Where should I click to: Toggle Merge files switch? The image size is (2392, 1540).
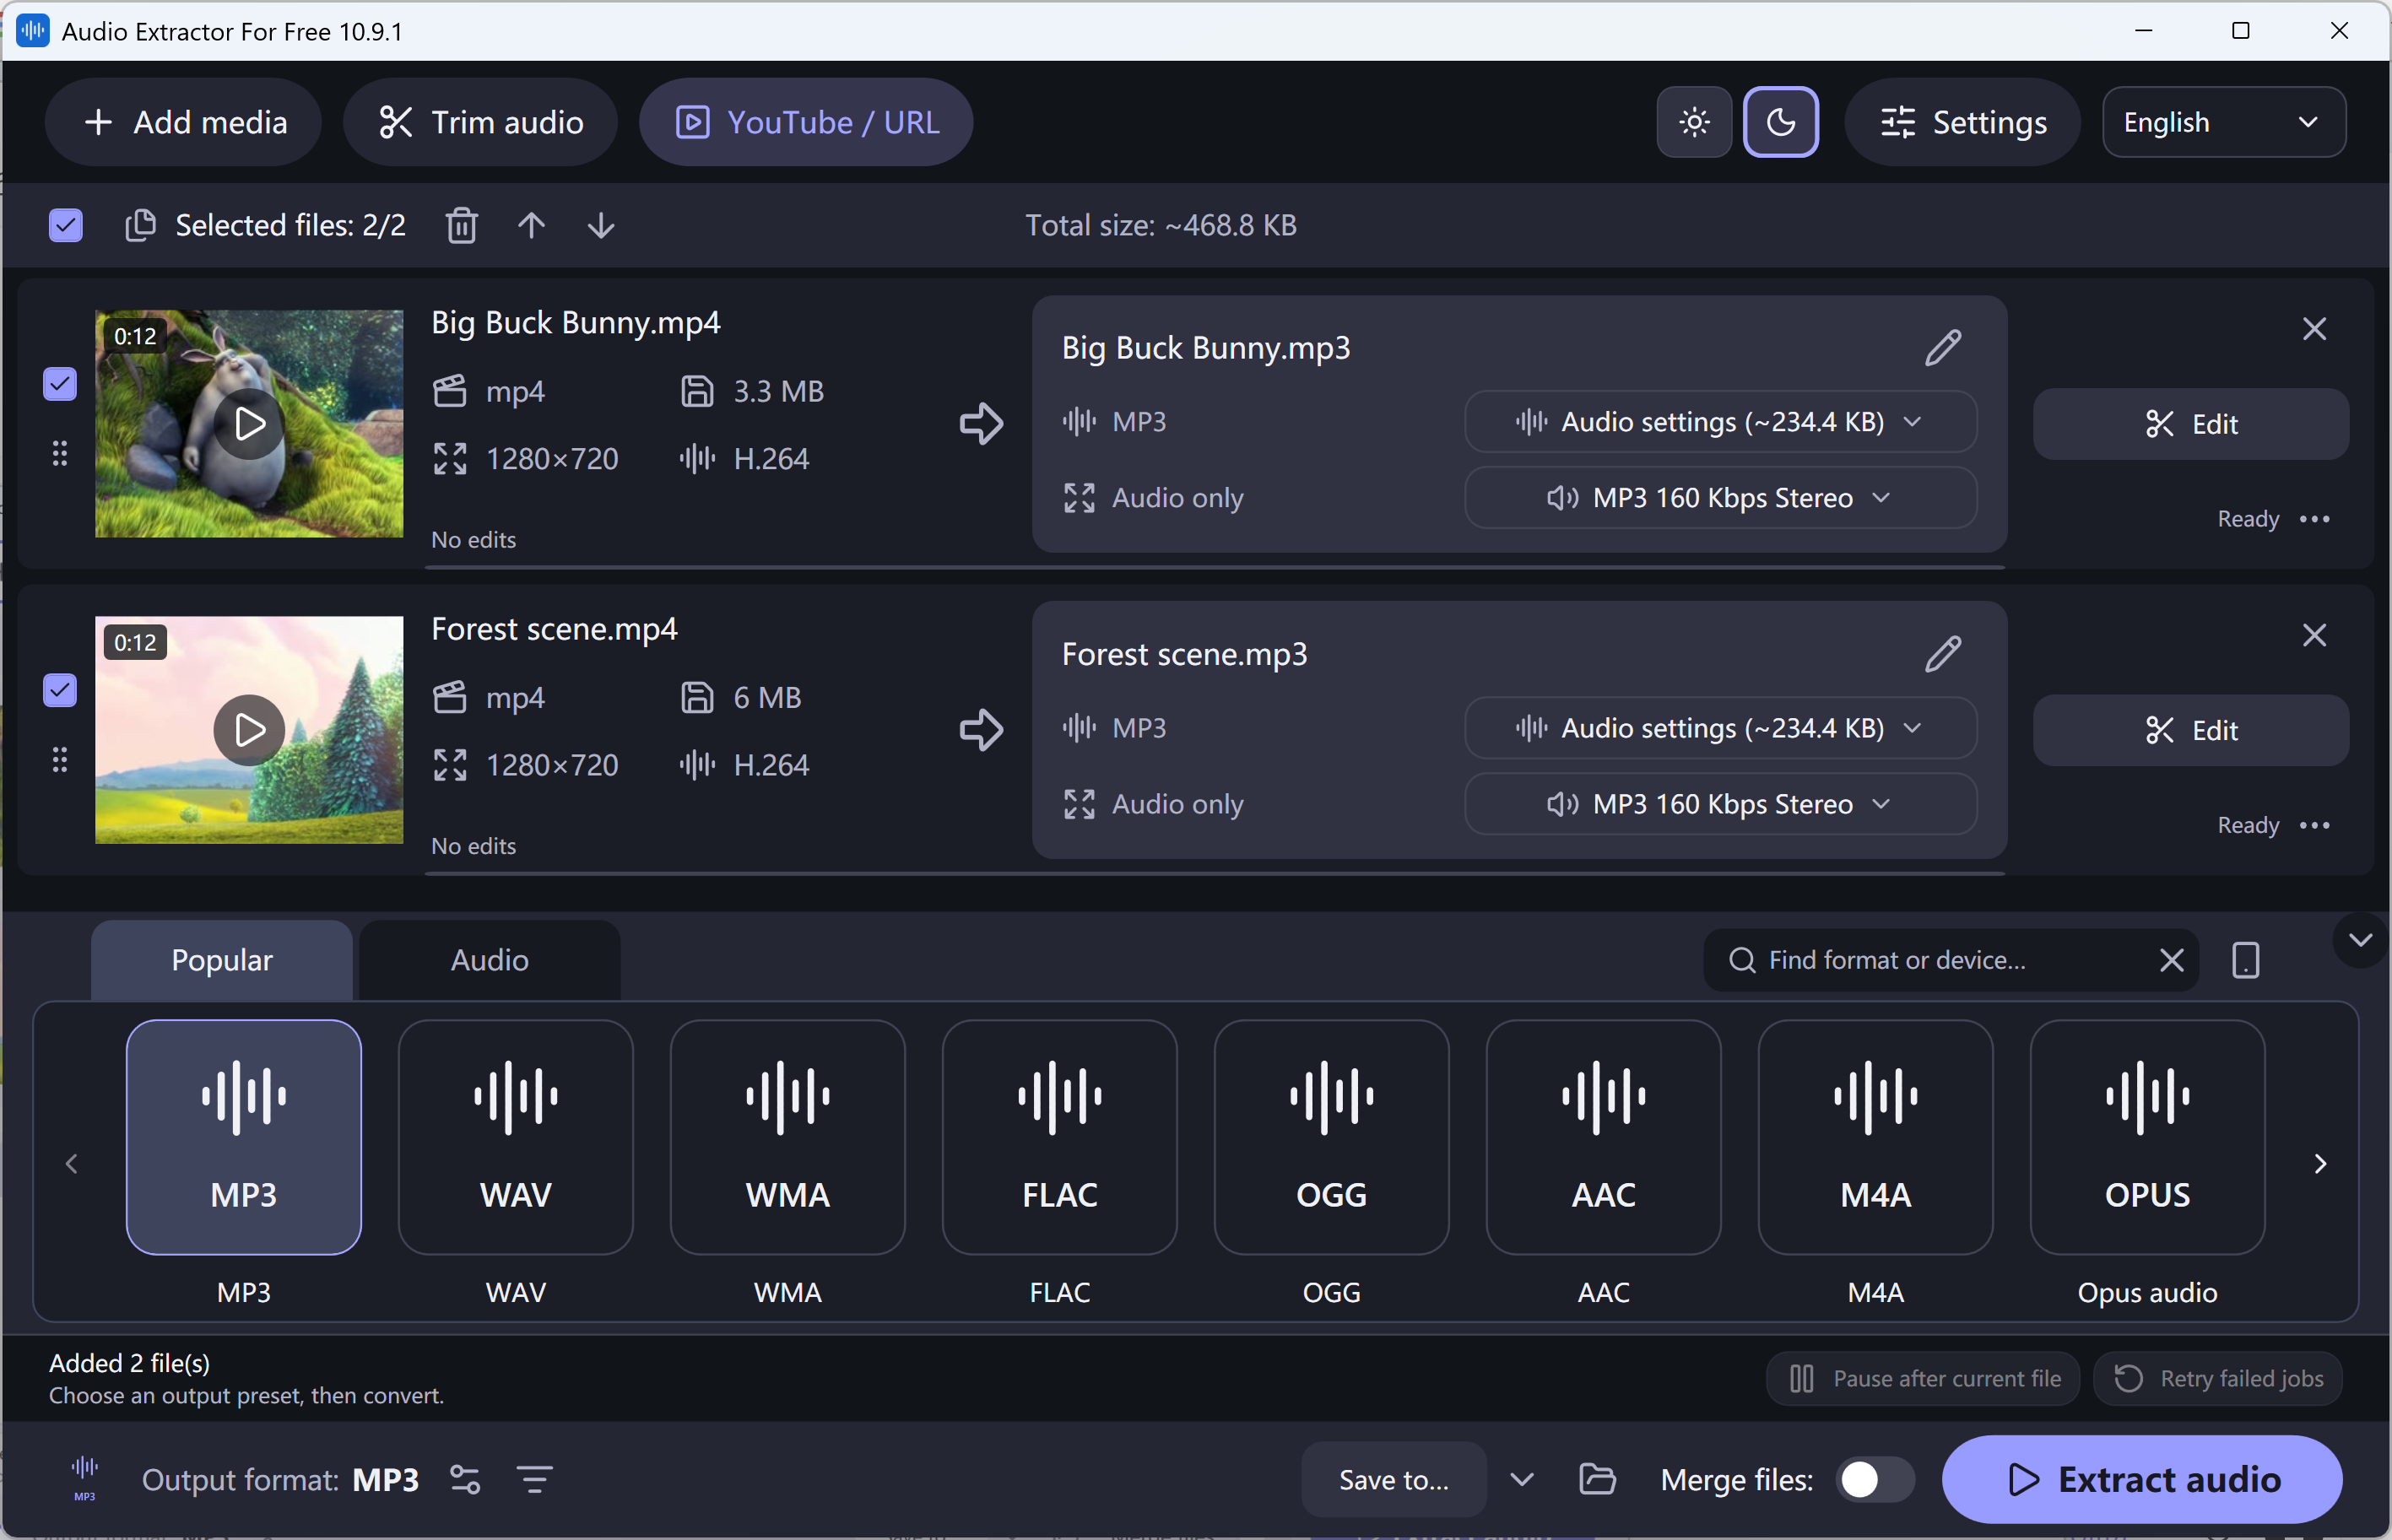point(1875,1479)
